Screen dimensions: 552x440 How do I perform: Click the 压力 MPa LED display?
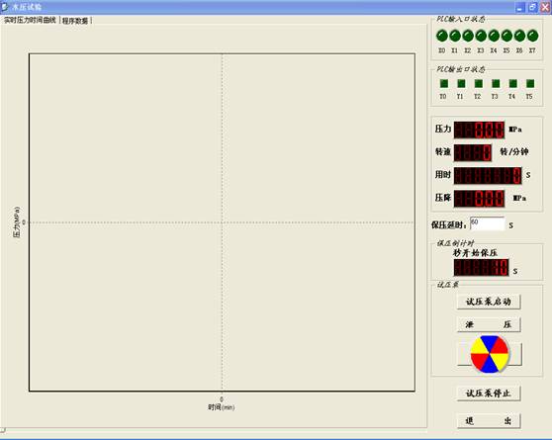(479, 130)
